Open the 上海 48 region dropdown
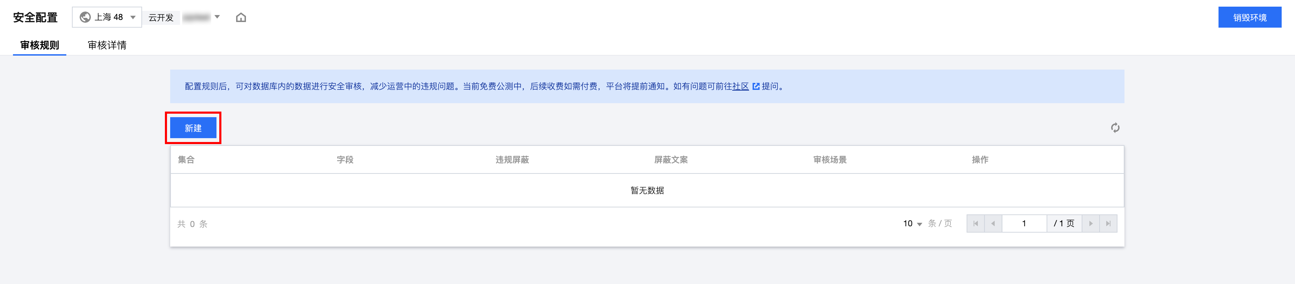 pyautogui.click(x=107, y=17)
